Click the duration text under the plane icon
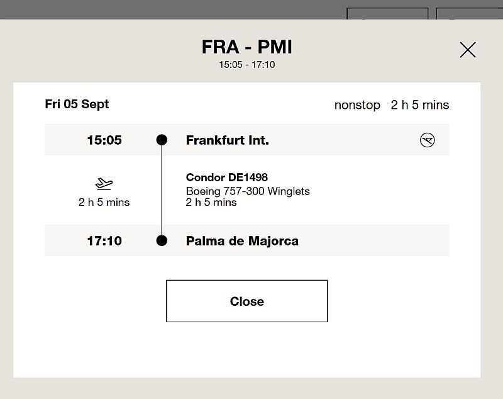 104,202
